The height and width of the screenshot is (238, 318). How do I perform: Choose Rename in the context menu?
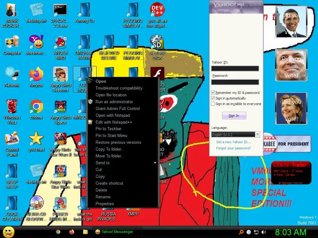coord(123,197)
